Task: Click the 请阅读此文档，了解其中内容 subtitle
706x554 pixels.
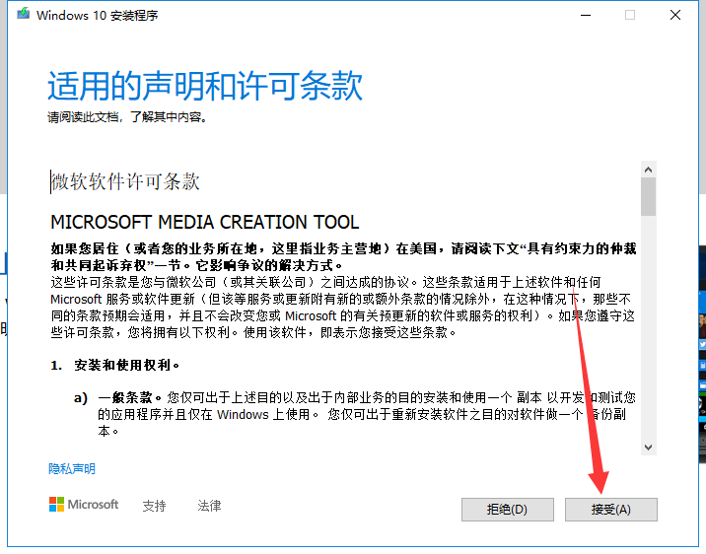Action: click(x=127, y=117)
